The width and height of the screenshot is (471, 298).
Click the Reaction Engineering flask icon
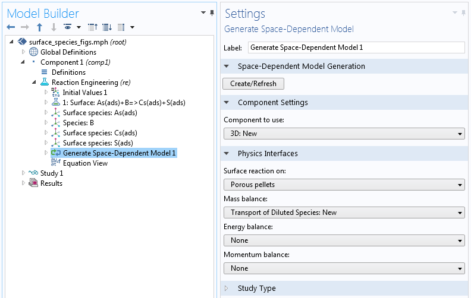(45, 83)
